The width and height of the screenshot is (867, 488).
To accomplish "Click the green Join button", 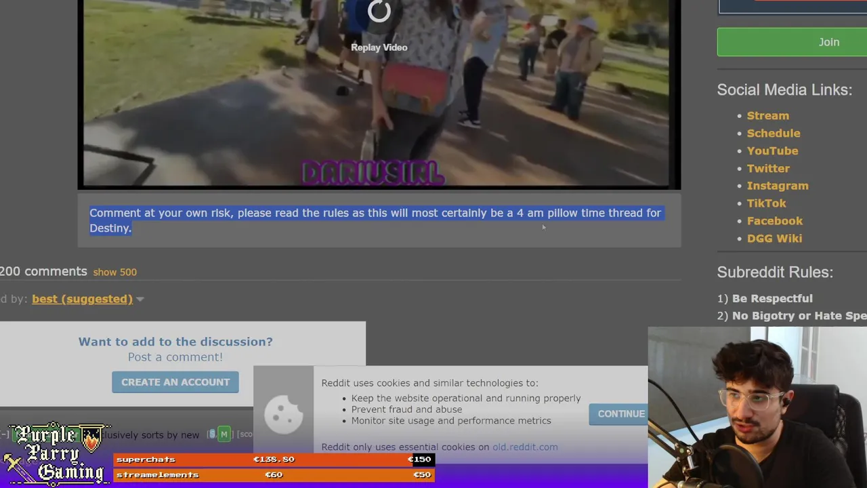I will (x=792, y=42).
